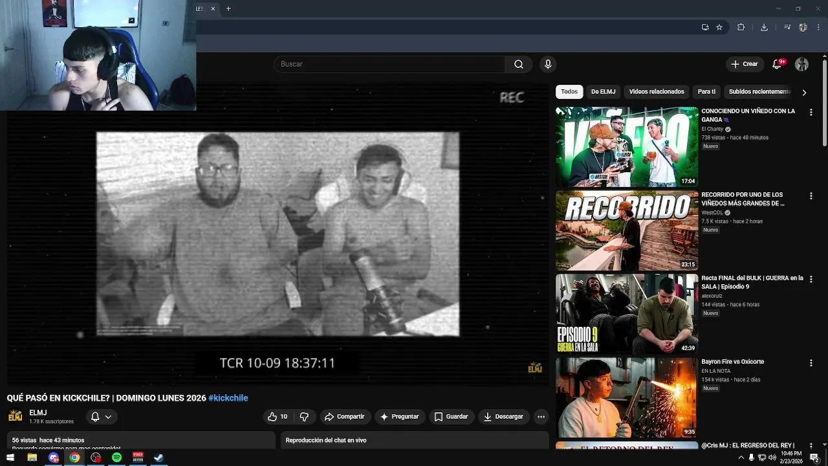Select the De ELMJ filter chip

coord(603,92)
